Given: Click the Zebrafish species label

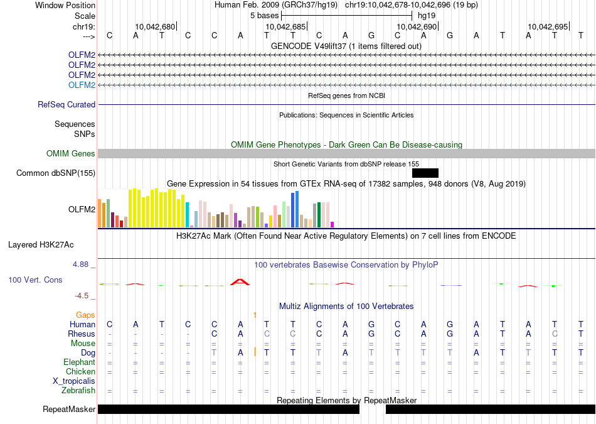Looking at the screenshot, I should [78, 390].
